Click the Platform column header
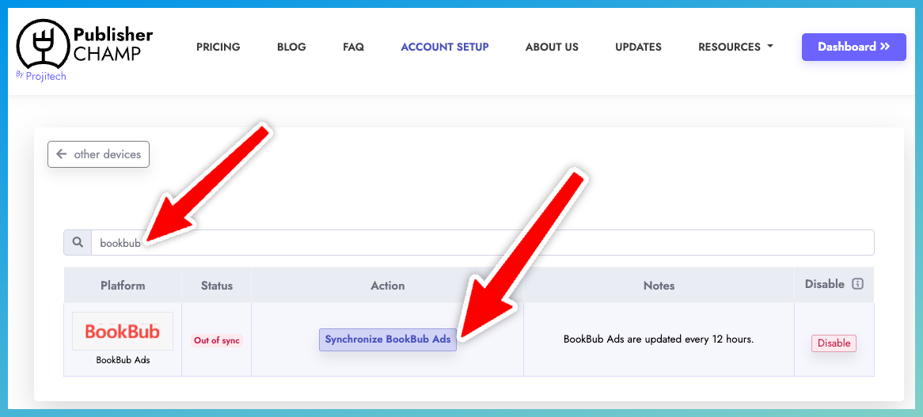 (x=123, y=286)
